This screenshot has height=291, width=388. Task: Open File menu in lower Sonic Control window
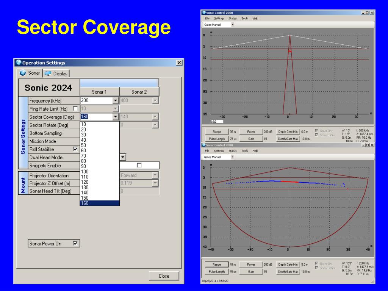tap(207, 151)
